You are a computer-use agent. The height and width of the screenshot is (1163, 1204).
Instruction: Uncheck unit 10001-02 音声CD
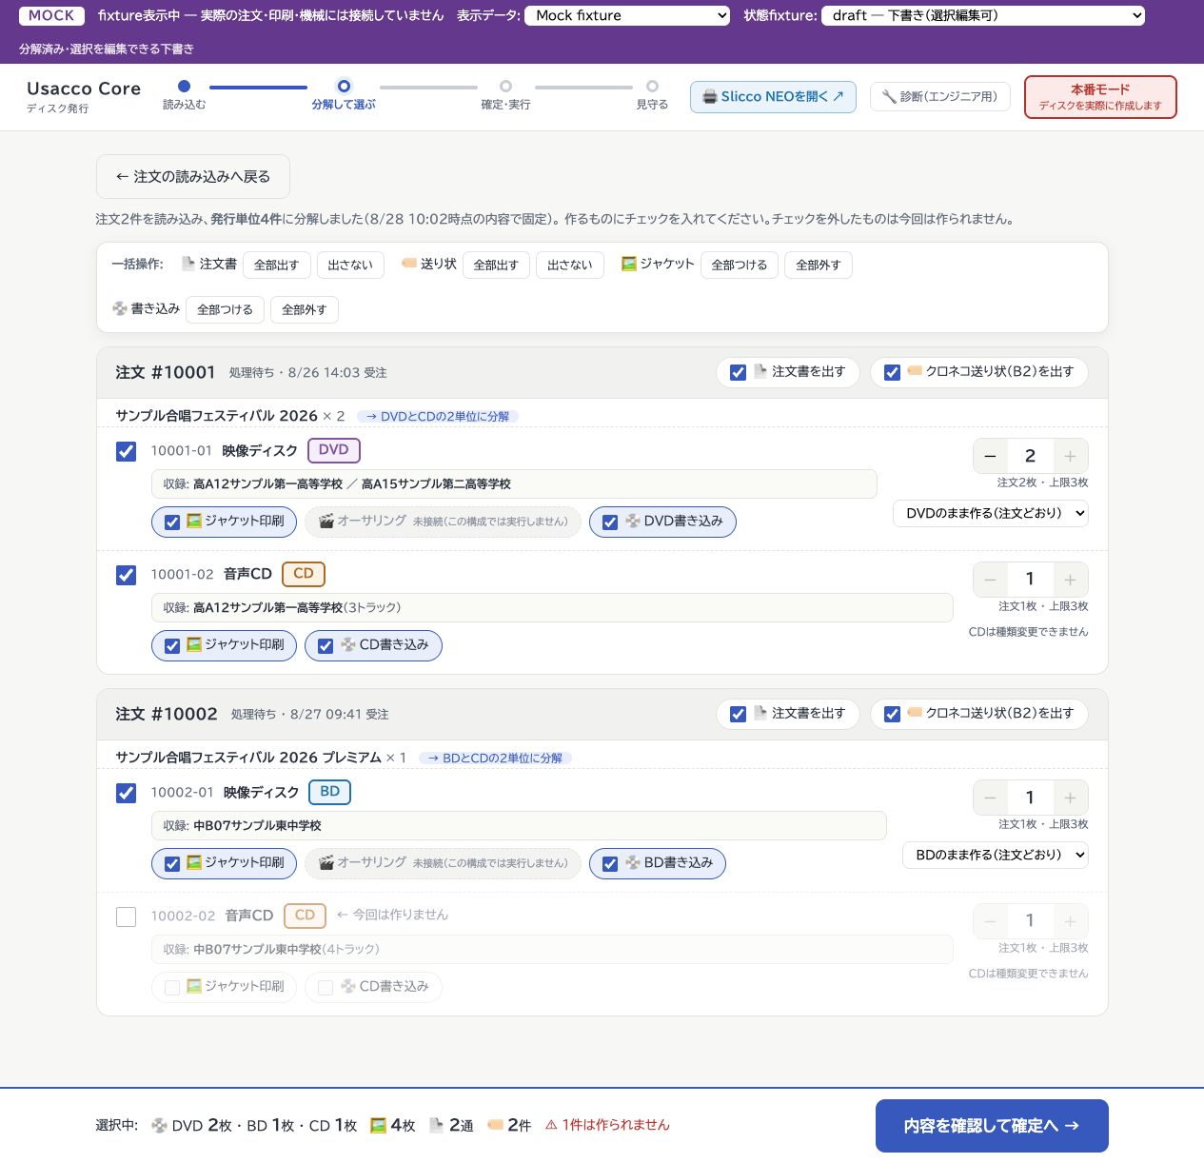(126, 575)
